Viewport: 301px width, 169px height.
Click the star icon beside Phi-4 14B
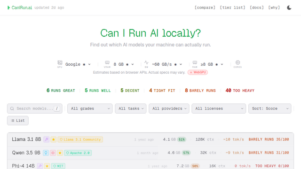coord(47,166)
